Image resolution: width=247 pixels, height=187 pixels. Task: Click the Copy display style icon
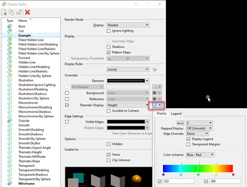(11, 12)
